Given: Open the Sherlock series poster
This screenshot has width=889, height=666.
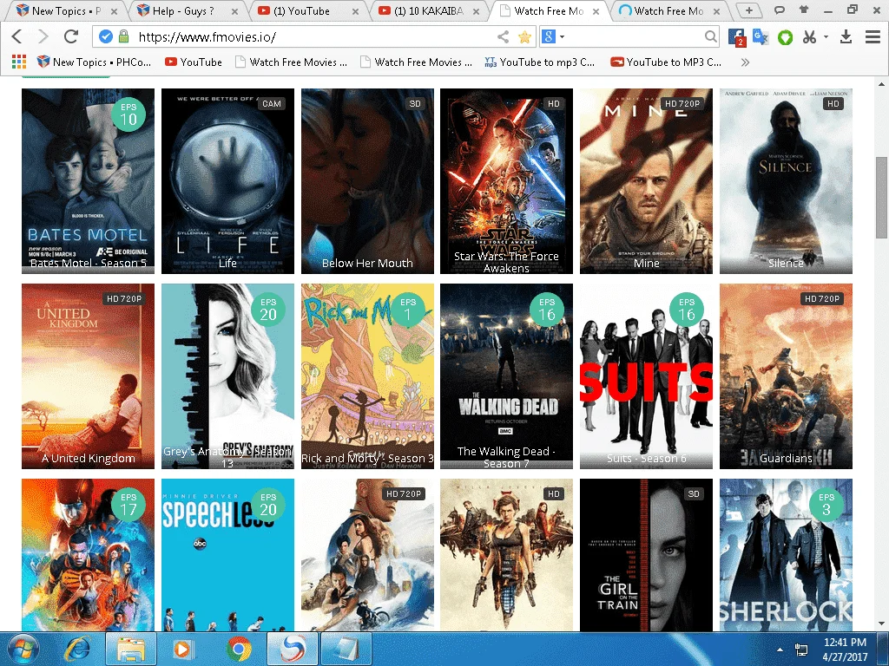Looking at the screenshot, I should 786,555.
